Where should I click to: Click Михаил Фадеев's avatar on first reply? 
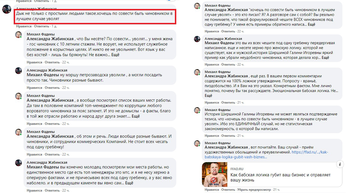(18, 35)
